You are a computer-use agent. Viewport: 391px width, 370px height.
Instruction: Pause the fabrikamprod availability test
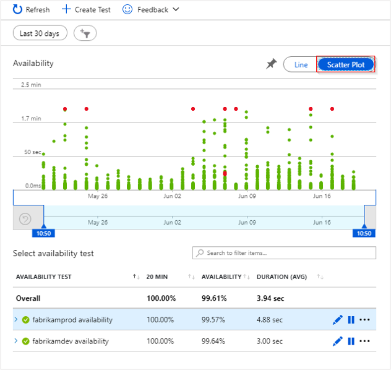pos(351,320)
